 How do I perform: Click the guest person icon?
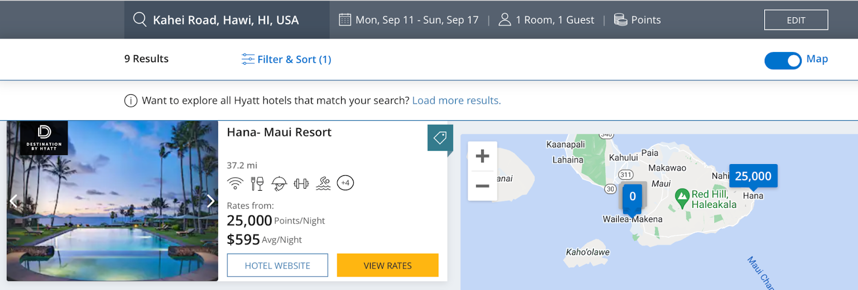[x=505, y=20]
